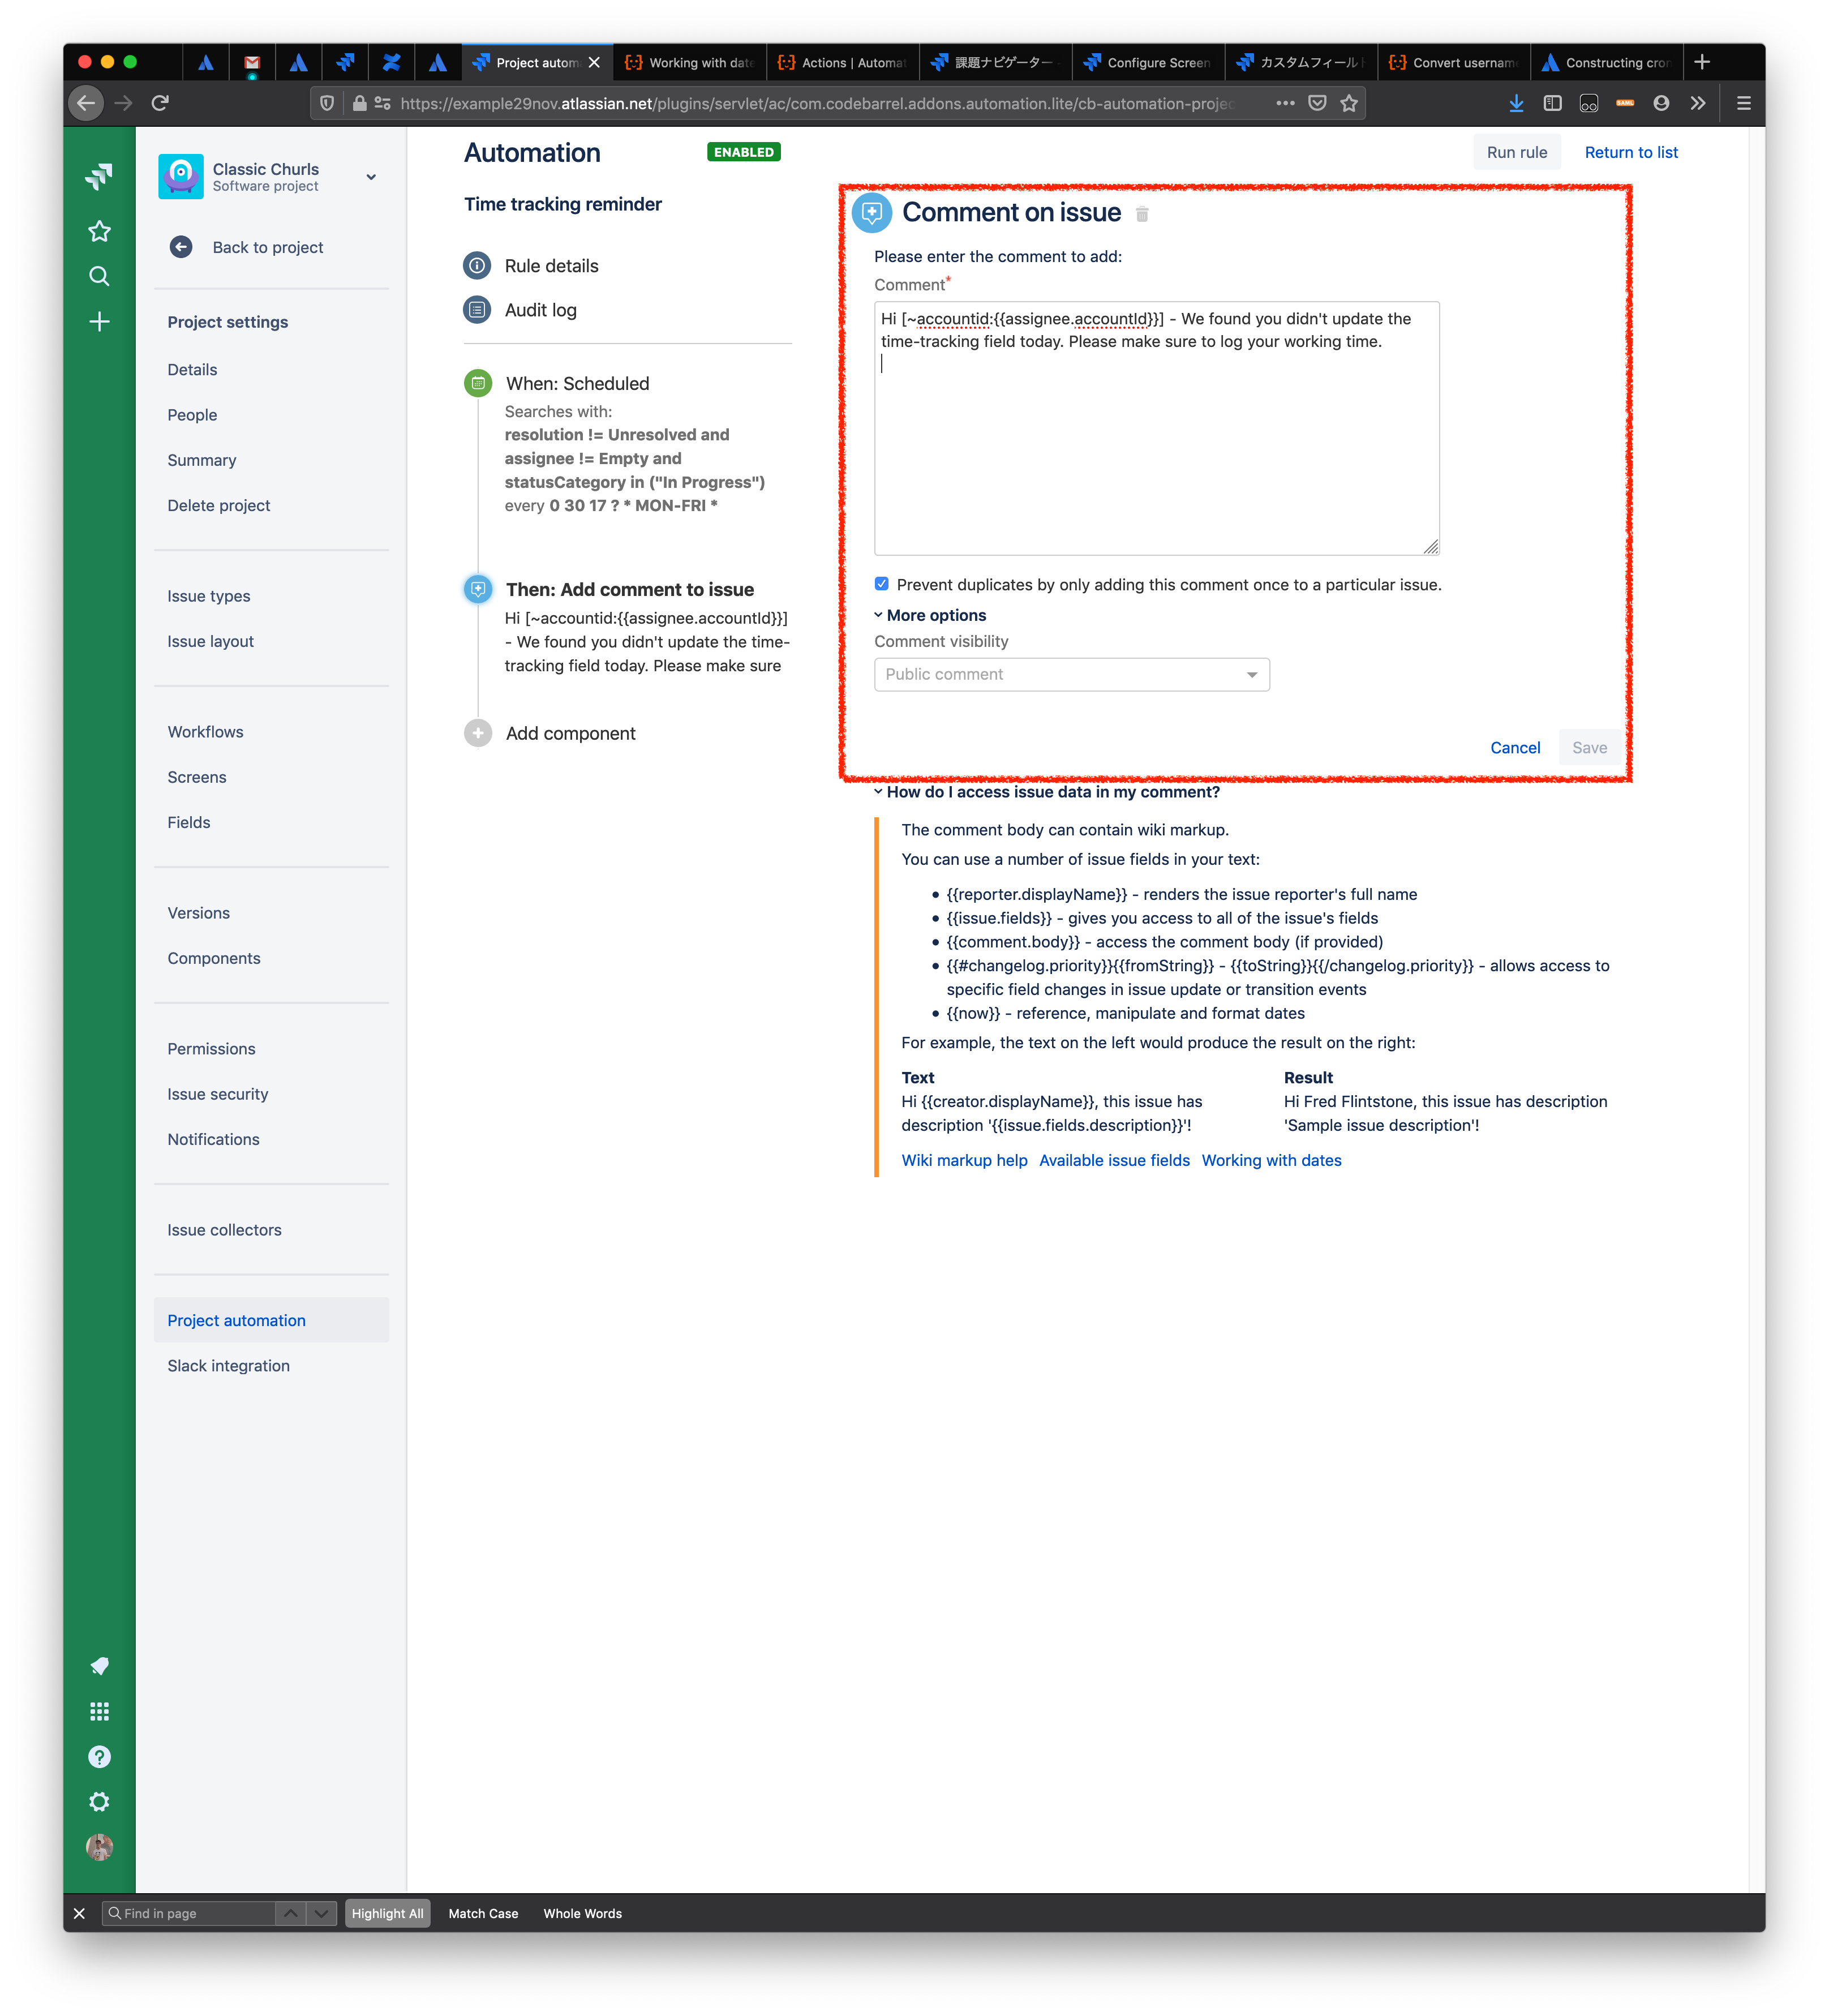
Task: Open Workflows in the project settings
Action: pos(205,731)
